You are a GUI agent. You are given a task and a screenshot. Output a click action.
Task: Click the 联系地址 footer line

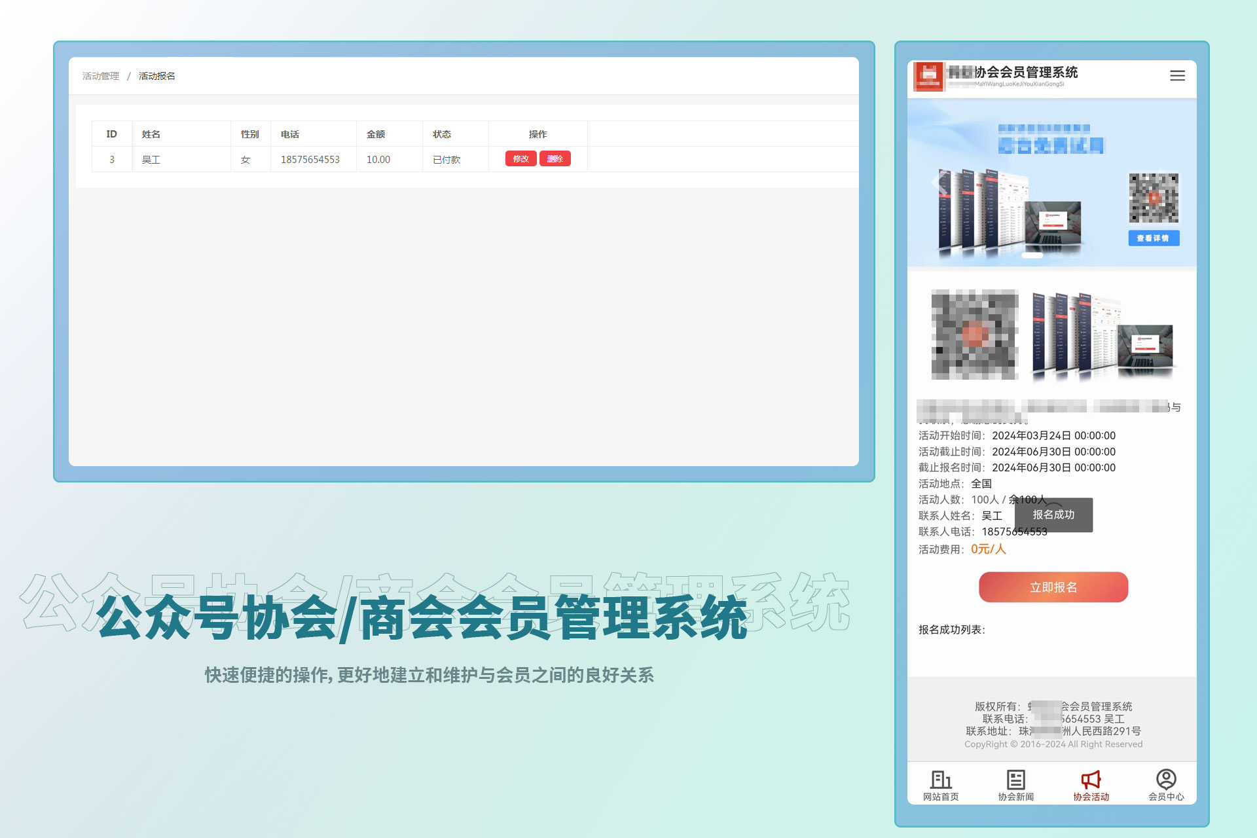point(1053,731)
